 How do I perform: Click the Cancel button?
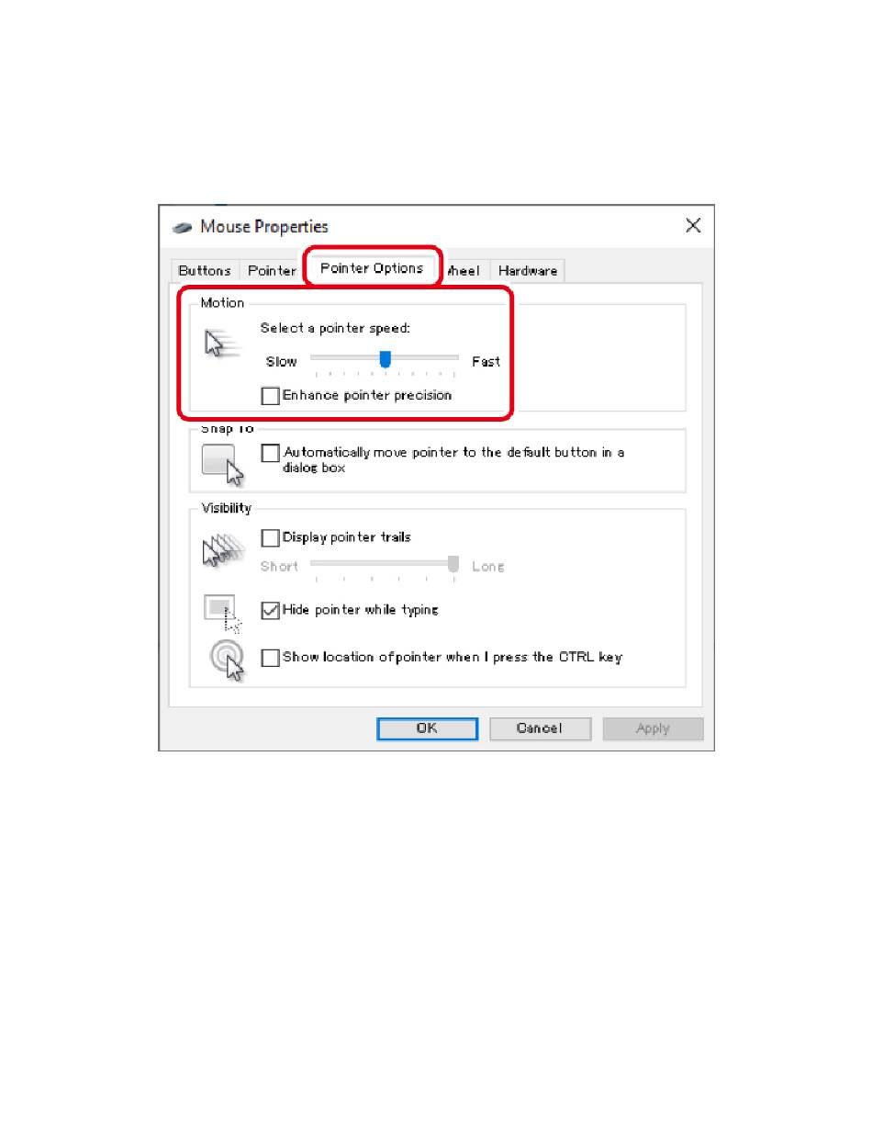[x=540, y=728]
